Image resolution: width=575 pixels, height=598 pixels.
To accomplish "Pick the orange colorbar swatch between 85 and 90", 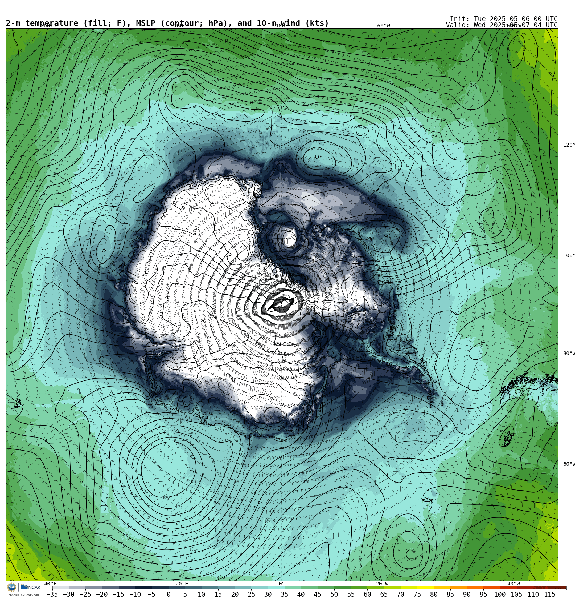I will (458, 588).
